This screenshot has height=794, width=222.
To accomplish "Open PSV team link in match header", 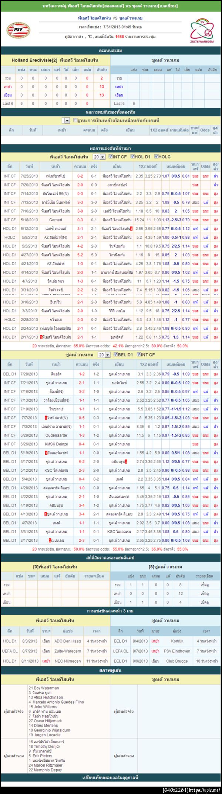I will pos(94,18).
